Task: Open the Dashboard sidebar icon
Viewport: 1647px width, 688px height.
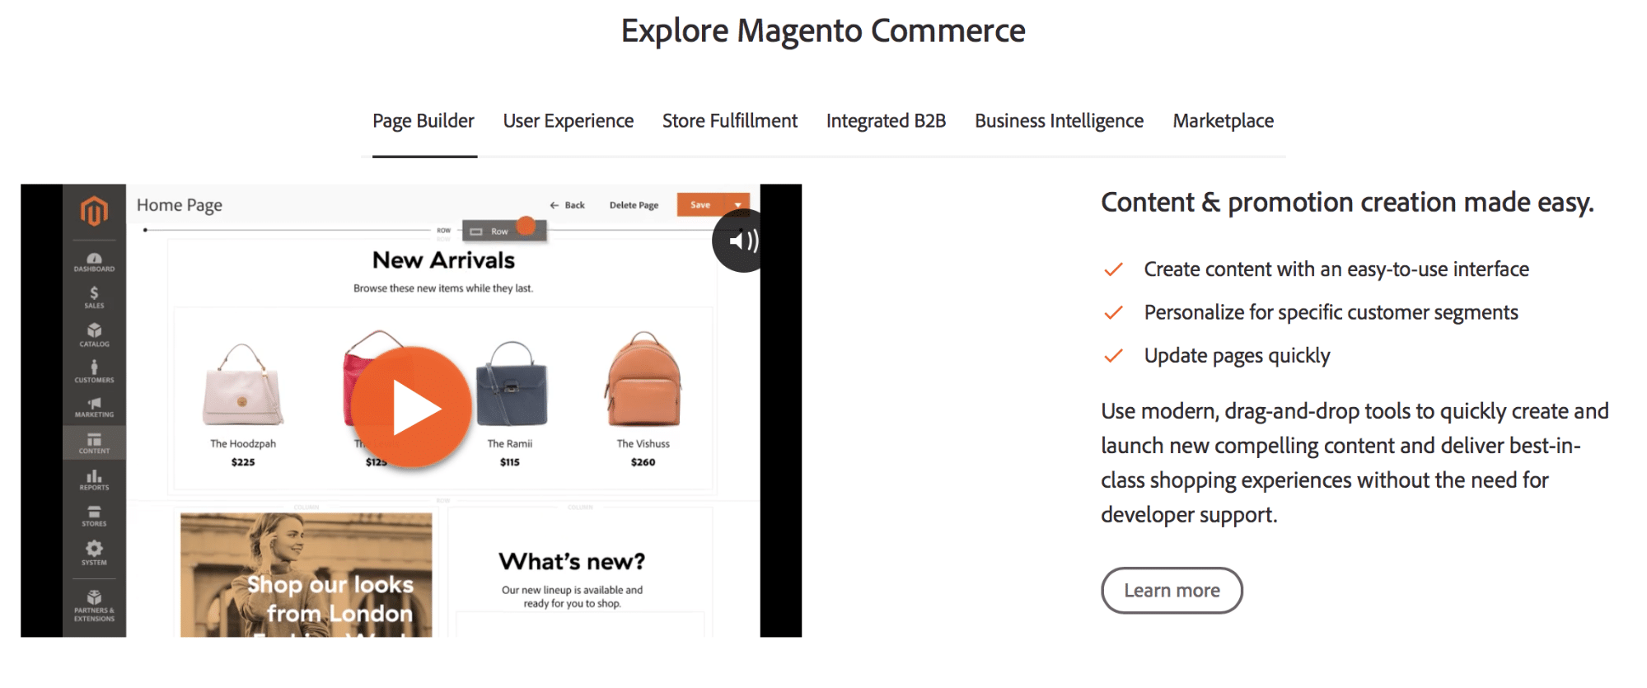Action: coord(94,262)
